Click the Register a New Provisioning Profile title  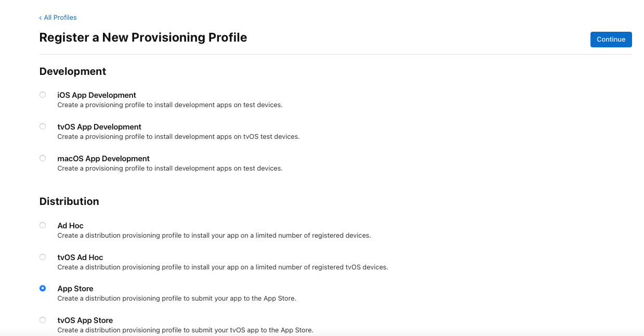point(143,37)
